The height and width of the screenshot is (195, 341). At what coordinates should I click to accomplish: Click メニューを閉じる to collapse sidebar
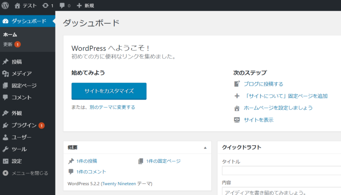[x=30, y=173]
